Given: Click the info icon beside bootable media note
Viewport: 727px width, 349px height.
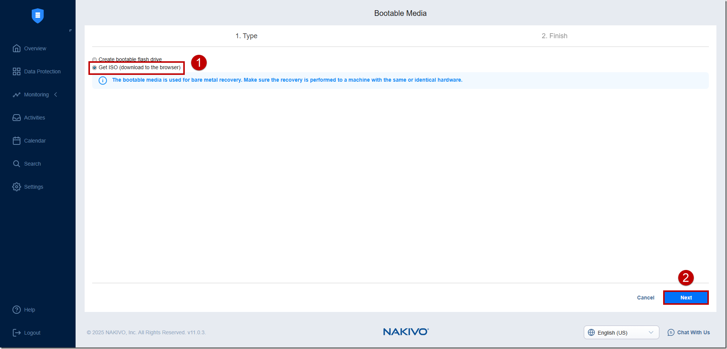Looking at the screenshot, I should coord(103,81).
